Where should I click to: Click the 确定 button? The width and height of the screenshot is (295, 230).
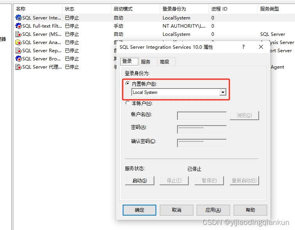click(x=139, y=210)
